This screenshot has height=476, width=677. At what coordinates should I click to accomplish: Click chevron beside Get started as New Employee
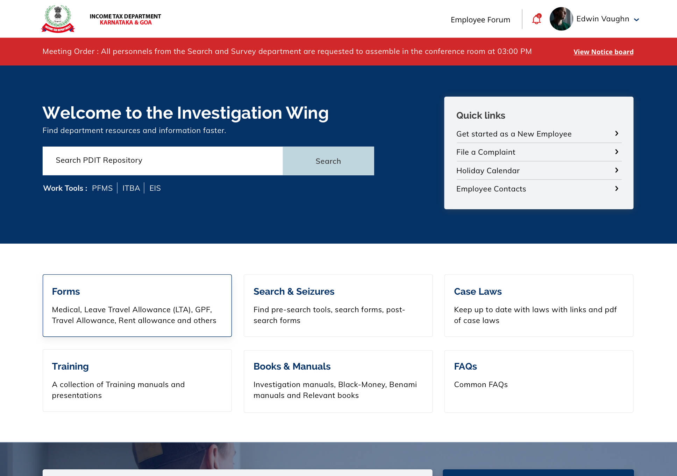[617, 133]
